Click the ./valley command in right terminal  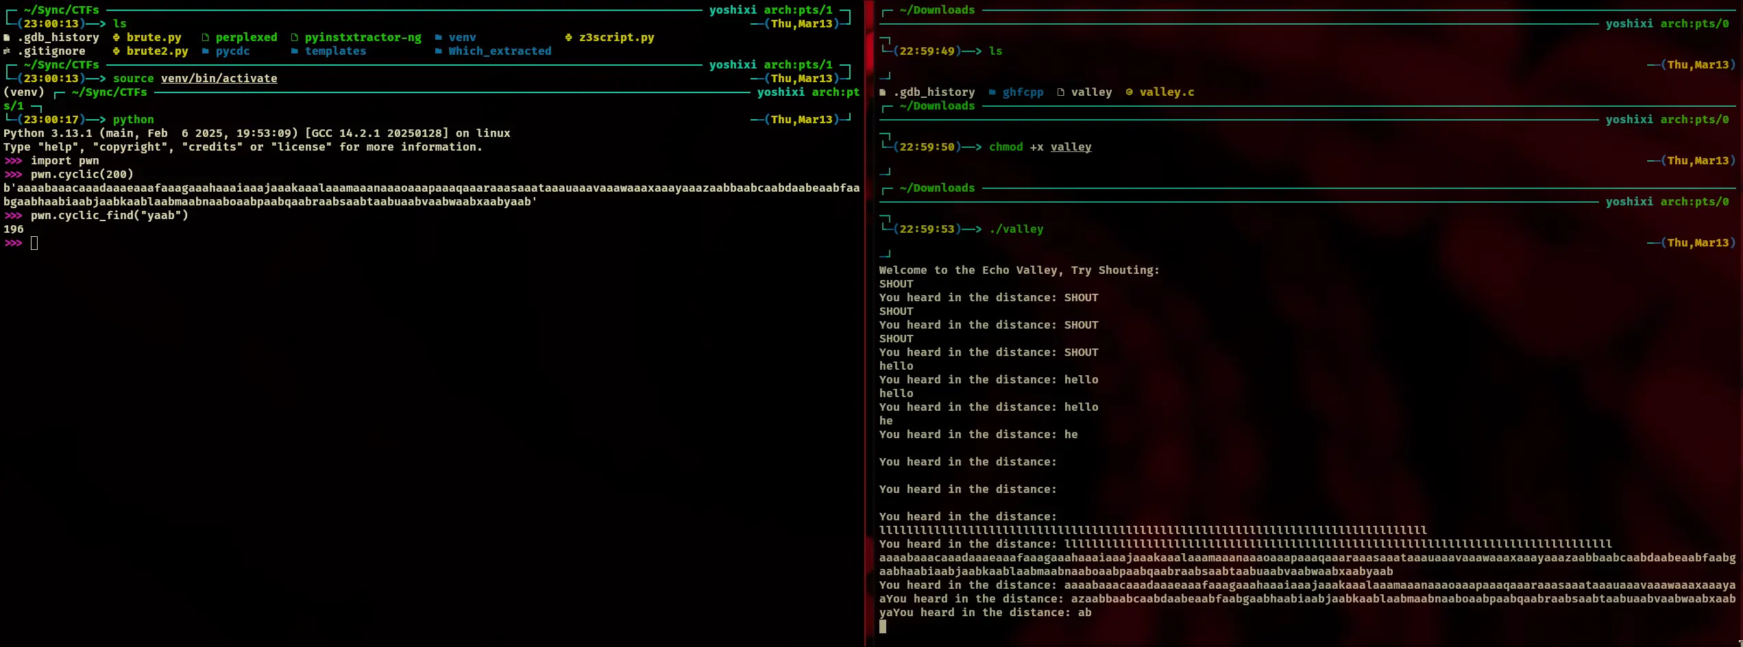[x=1016, y=229]
